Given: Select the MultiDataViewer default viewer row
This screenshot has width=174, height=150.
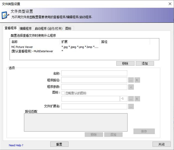Looking at the screenshot, I should click(x=32, y=51).
